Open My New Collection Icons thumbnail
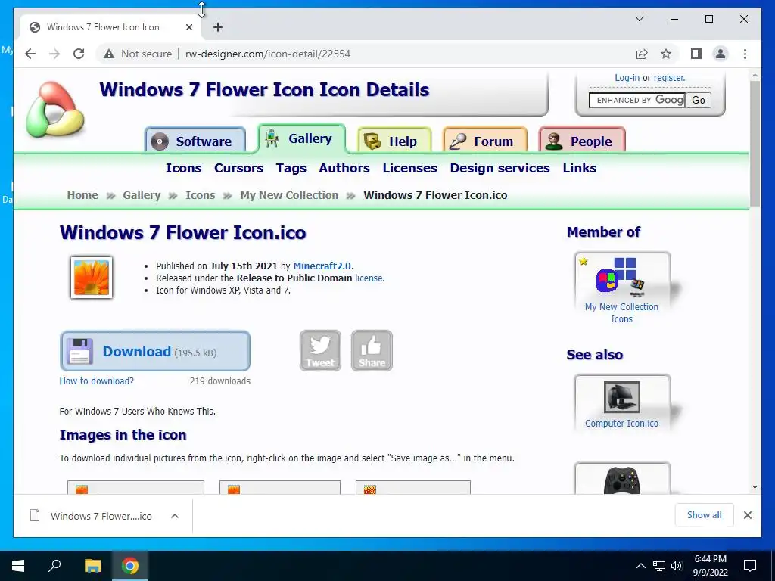Viewport: 775px width, 581px height. [x=622, y=277]
